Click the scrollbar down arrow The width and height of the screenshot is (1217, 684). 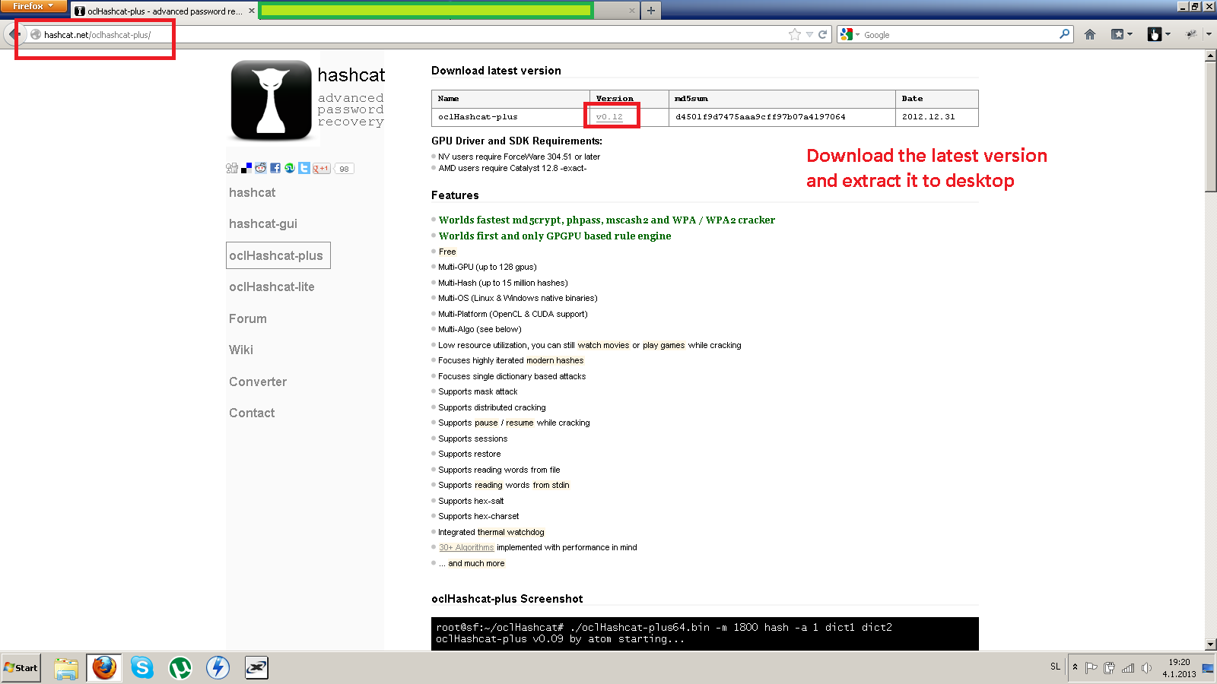(x=1211, y=644)
